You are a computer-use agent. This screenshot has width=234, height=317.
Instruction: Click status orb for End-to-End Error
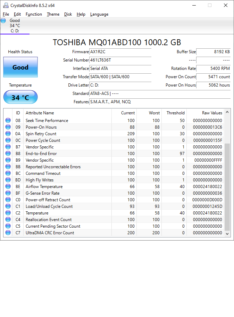8,153
